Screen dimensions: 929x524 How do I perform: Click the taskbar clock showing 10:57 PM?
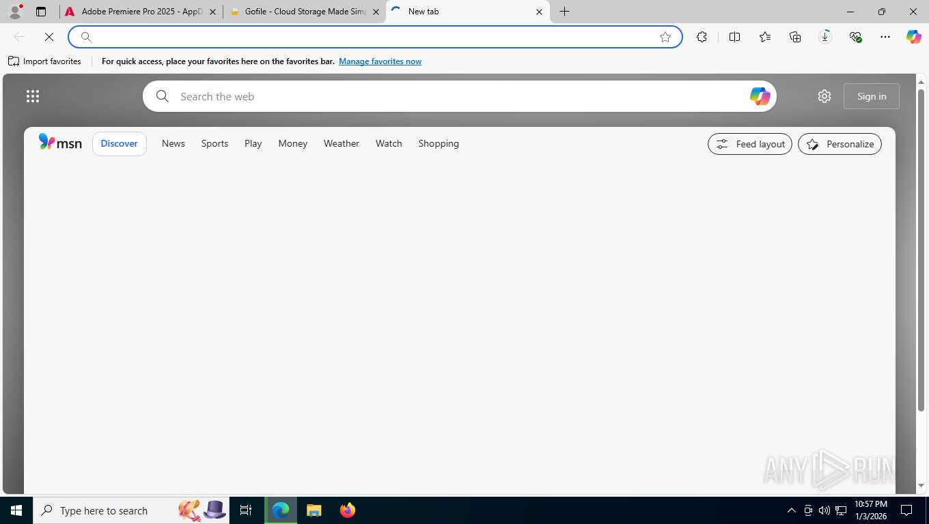[870, 510]
